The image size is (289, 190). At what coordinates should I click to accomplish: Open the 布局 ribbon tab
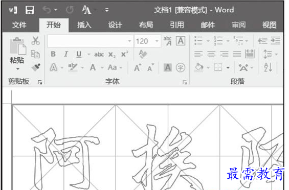point(146,25)
